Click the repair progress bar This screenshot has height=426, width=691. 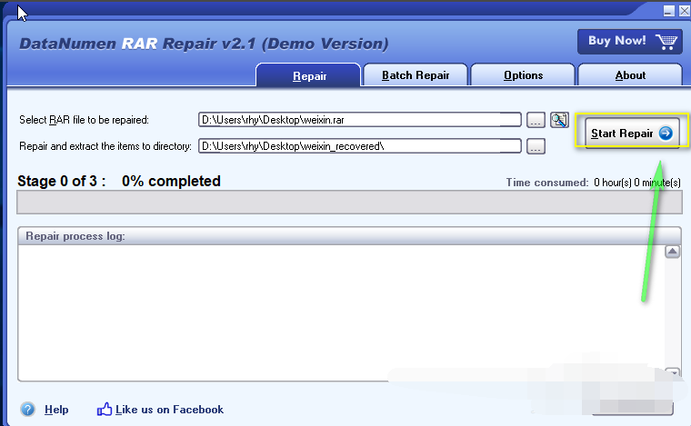pyautogui.click(x=348, y=203)
